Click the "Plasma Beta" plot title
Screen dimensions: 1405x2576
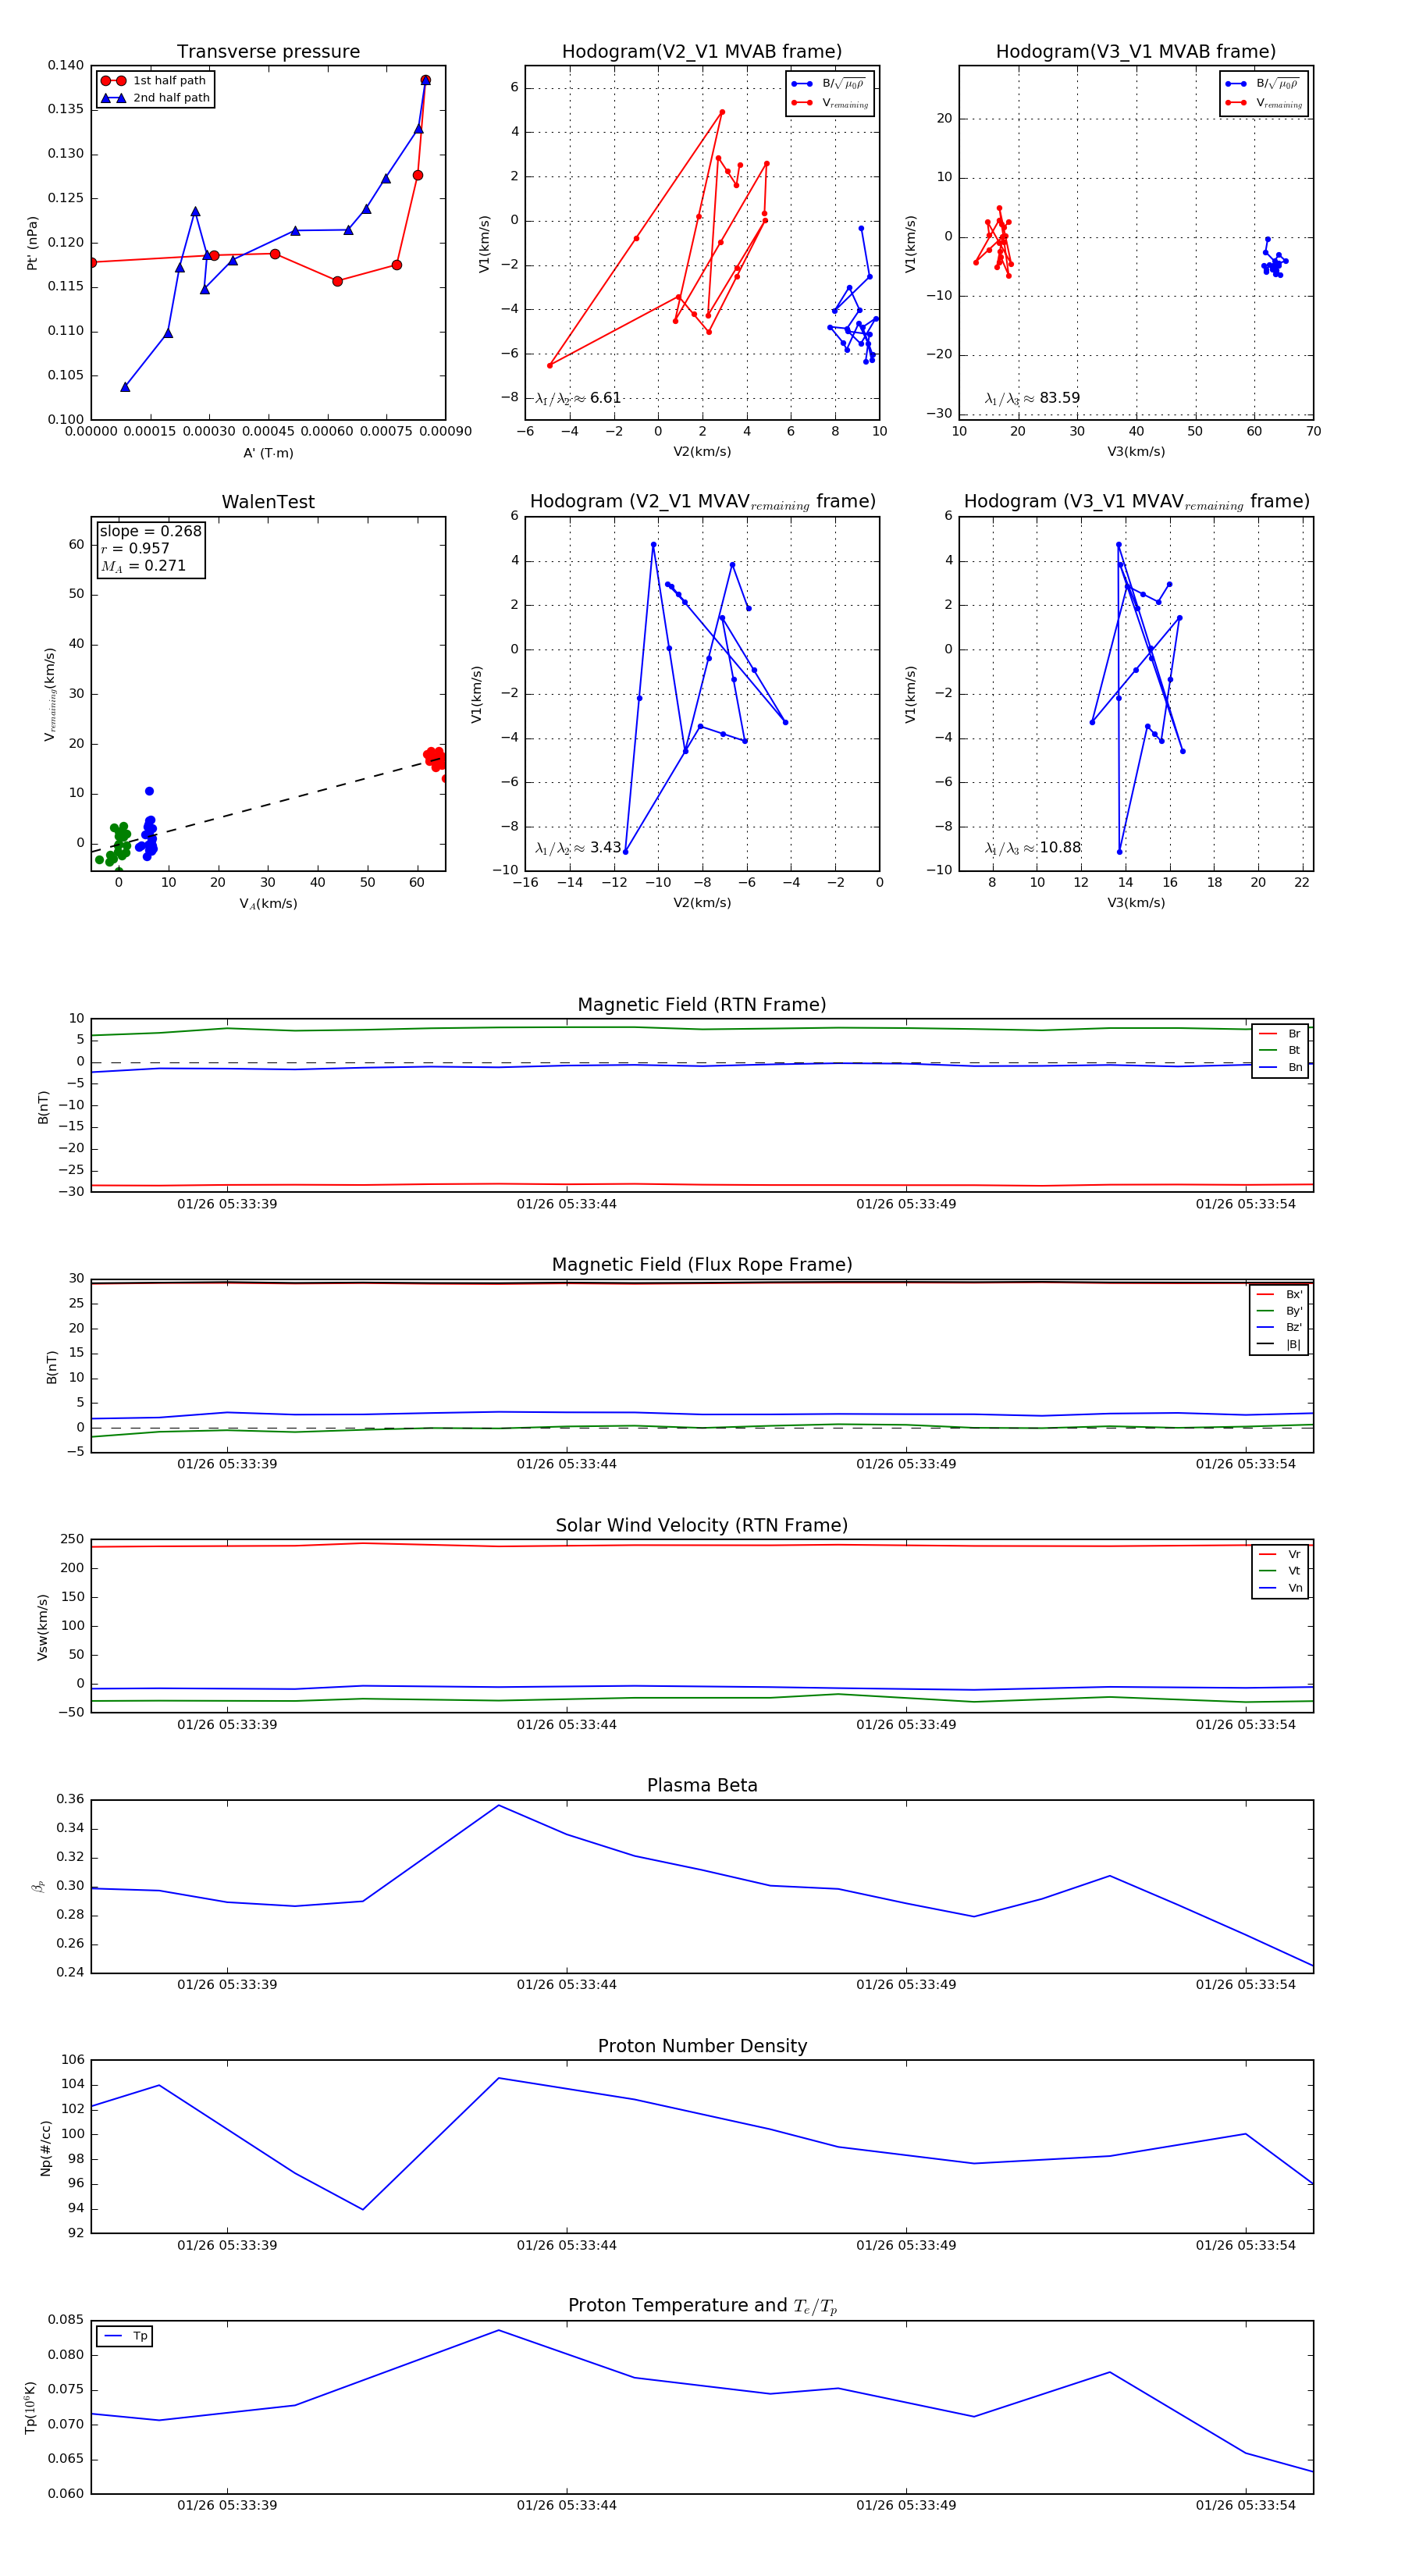click(x=702, y=1786)
